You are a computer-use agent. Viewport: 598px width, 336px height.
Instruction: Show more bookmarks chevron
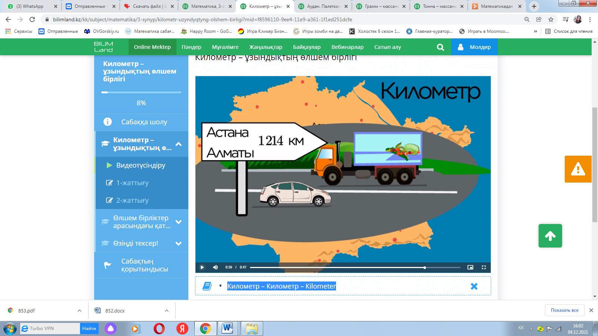click(536, 31)
